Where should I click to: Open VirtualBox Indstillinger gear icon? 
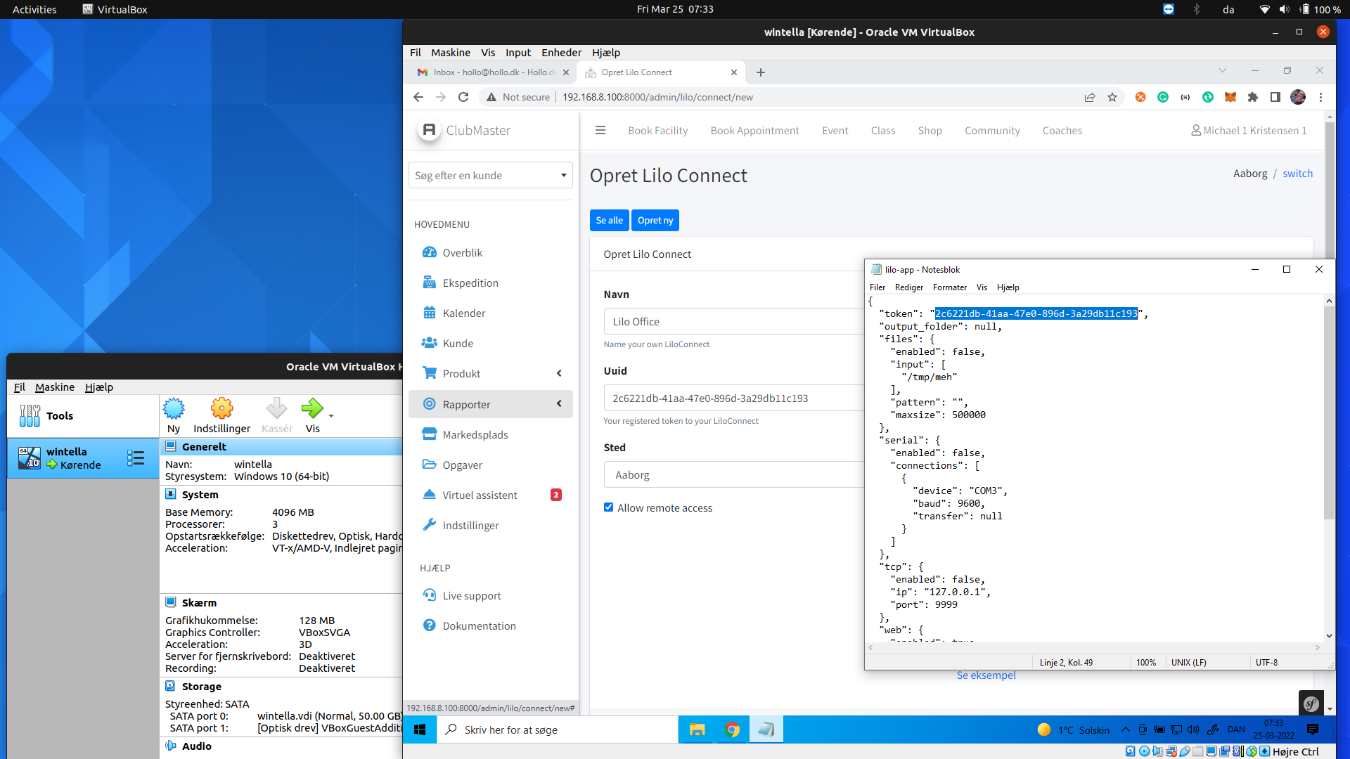coord(221,409)
